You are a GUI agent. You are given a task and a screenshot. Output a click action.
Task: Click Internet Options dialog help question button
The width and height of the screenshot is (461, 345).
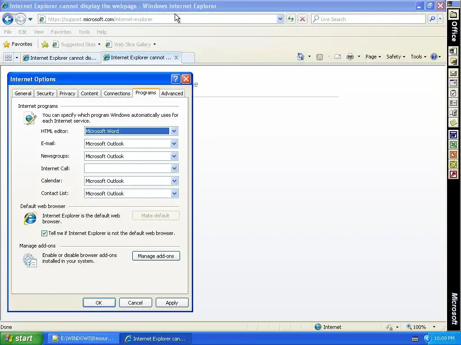coord(175,79)
